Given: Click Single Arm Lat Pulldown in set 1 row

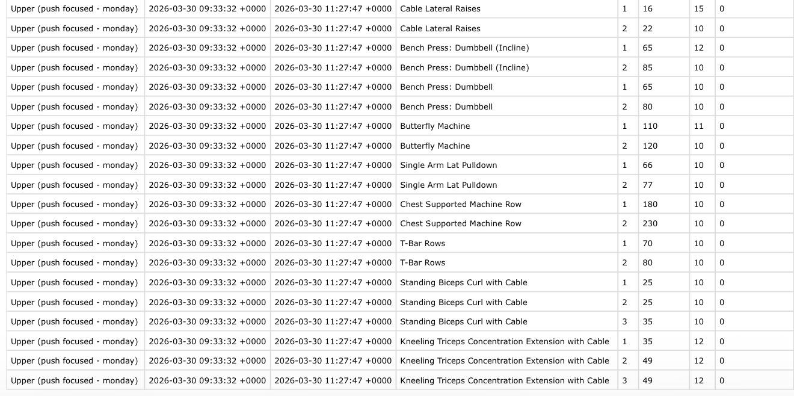Looking at the screenshot, I should pos(449,165).
